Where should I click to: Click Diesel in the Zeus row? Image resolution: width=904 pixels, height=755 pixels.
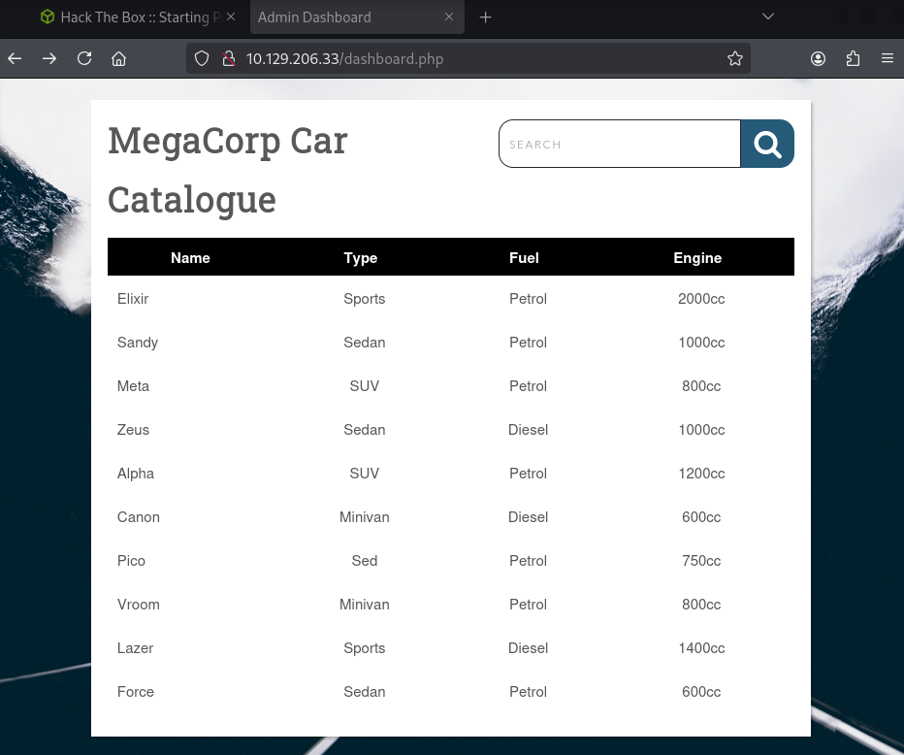coord(528,430)
